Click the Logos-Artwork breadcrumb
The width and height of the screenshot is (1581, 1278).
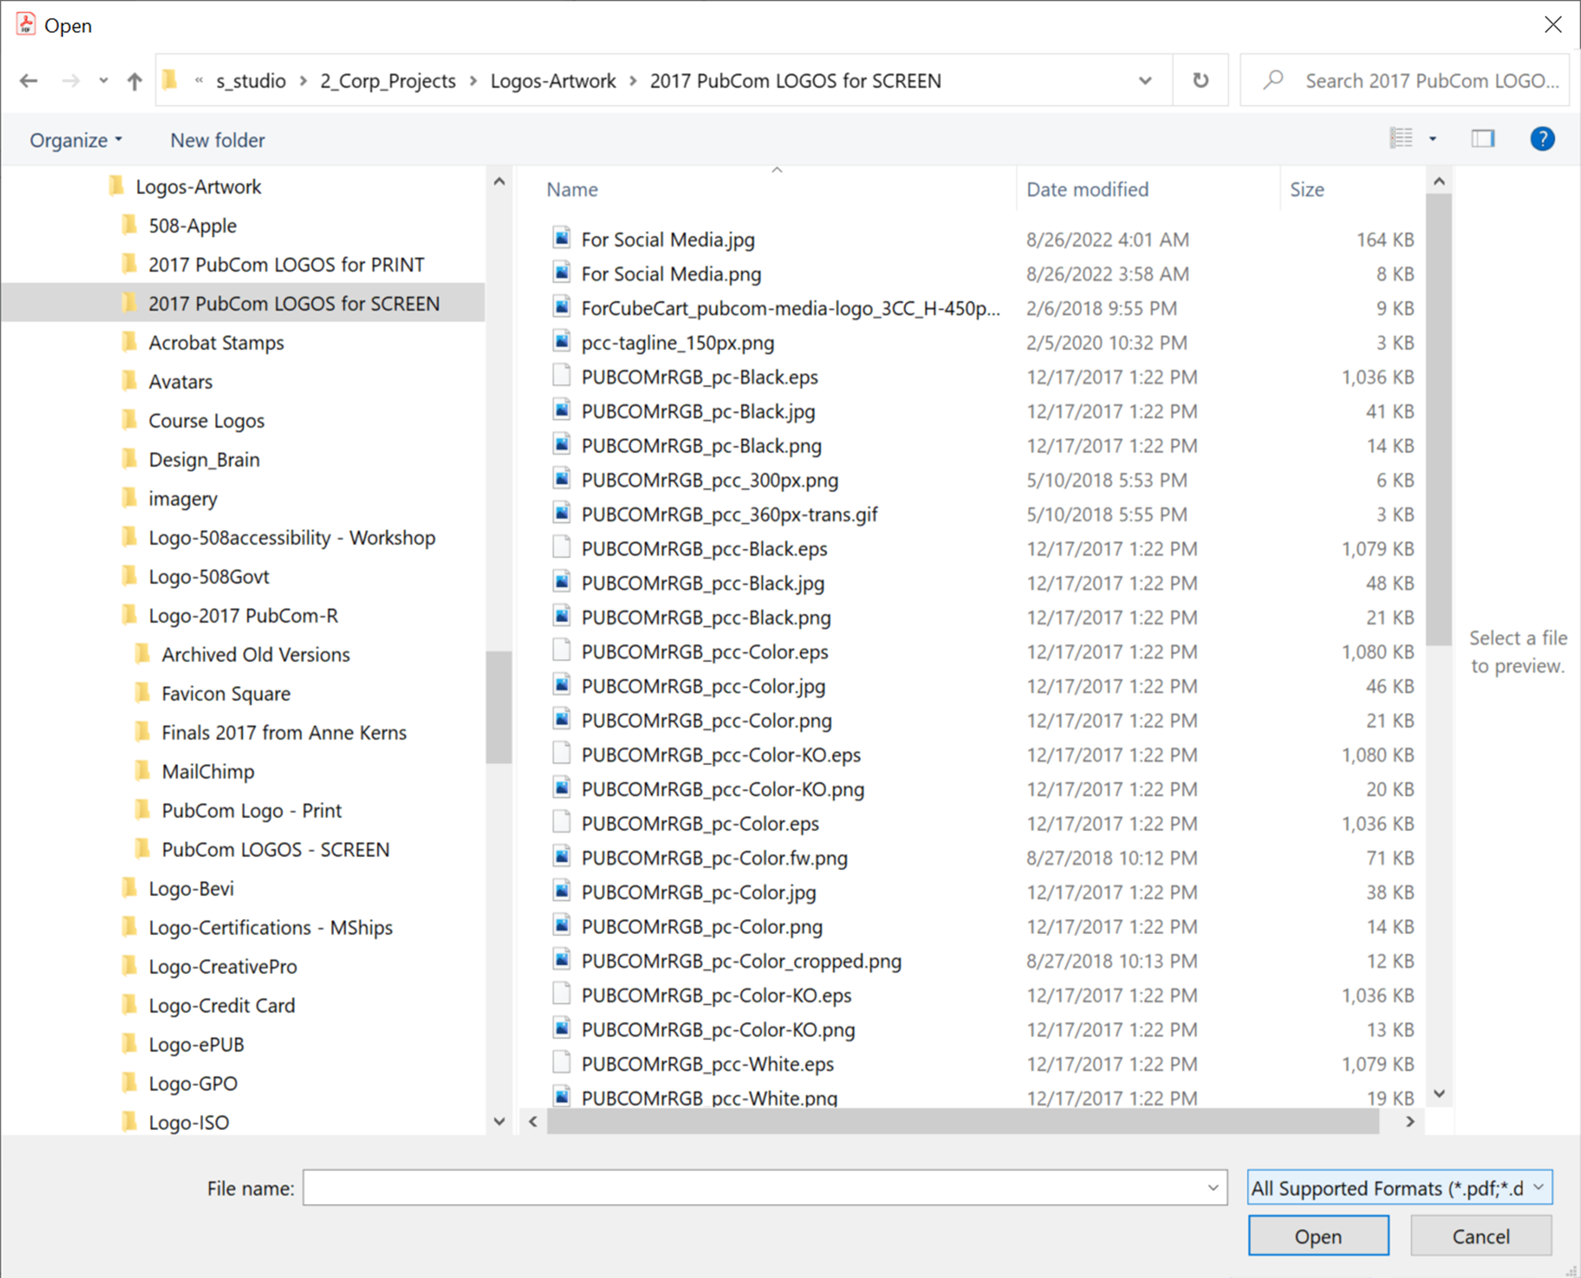pos(553,81)
